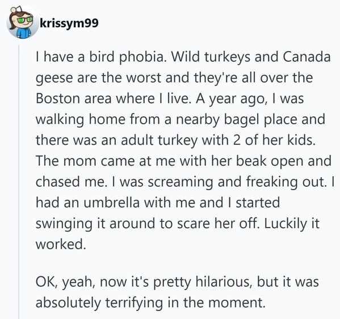340x319 pixels.
Task: Click the word "terrifying" in the final line
Action: [x=134, y=303]
